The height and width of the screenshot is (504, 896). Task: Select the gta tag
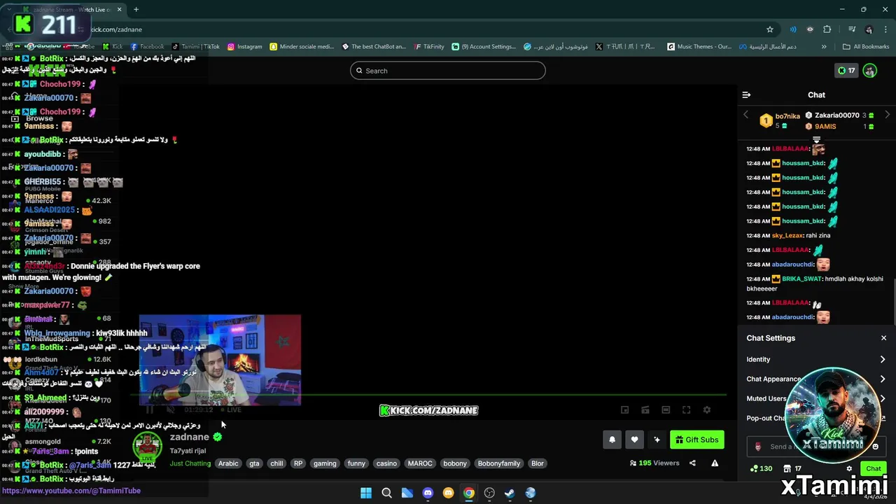point(254,463)
